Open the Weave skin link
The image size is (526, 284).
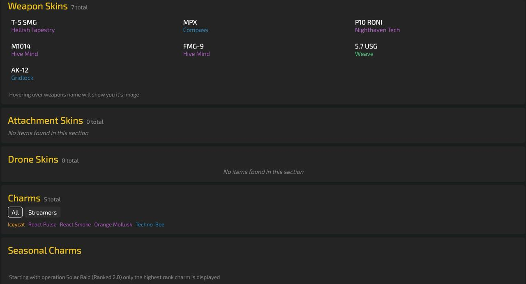364,54
